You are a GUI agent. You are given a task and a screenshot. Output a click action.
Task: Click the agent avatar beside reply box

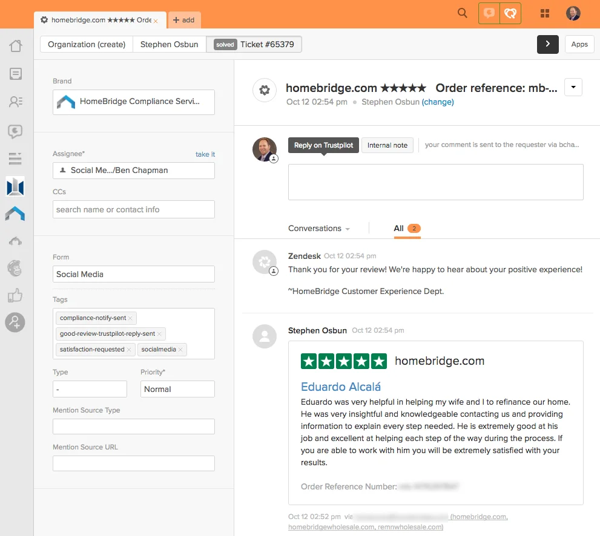(x=265, y=149)
